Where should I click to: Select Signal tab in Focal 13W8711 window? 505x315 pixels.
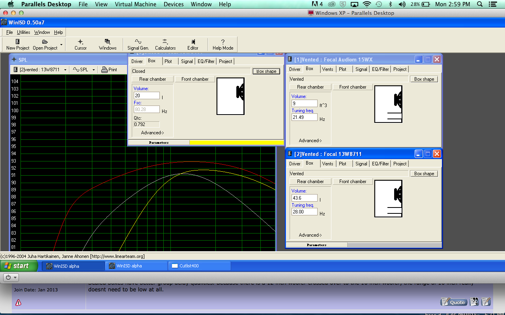[x=361, y=164]
